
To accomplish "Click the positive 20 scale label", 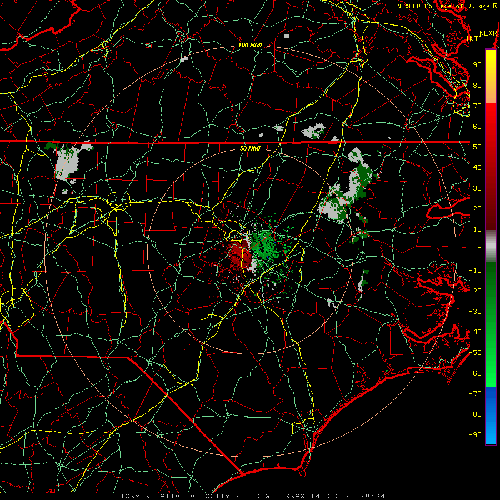I will pyautogui.click(x=477, y=208).
